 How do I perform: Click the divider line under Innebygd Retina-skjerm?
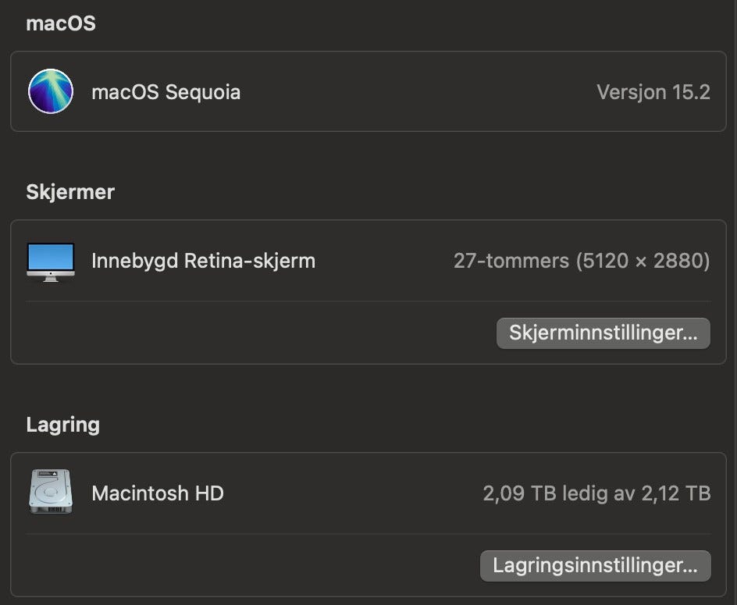point(368,301)
